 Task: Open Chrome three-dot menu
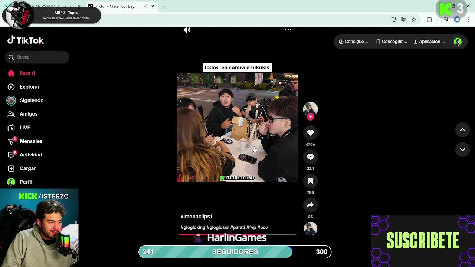(468, 20)
